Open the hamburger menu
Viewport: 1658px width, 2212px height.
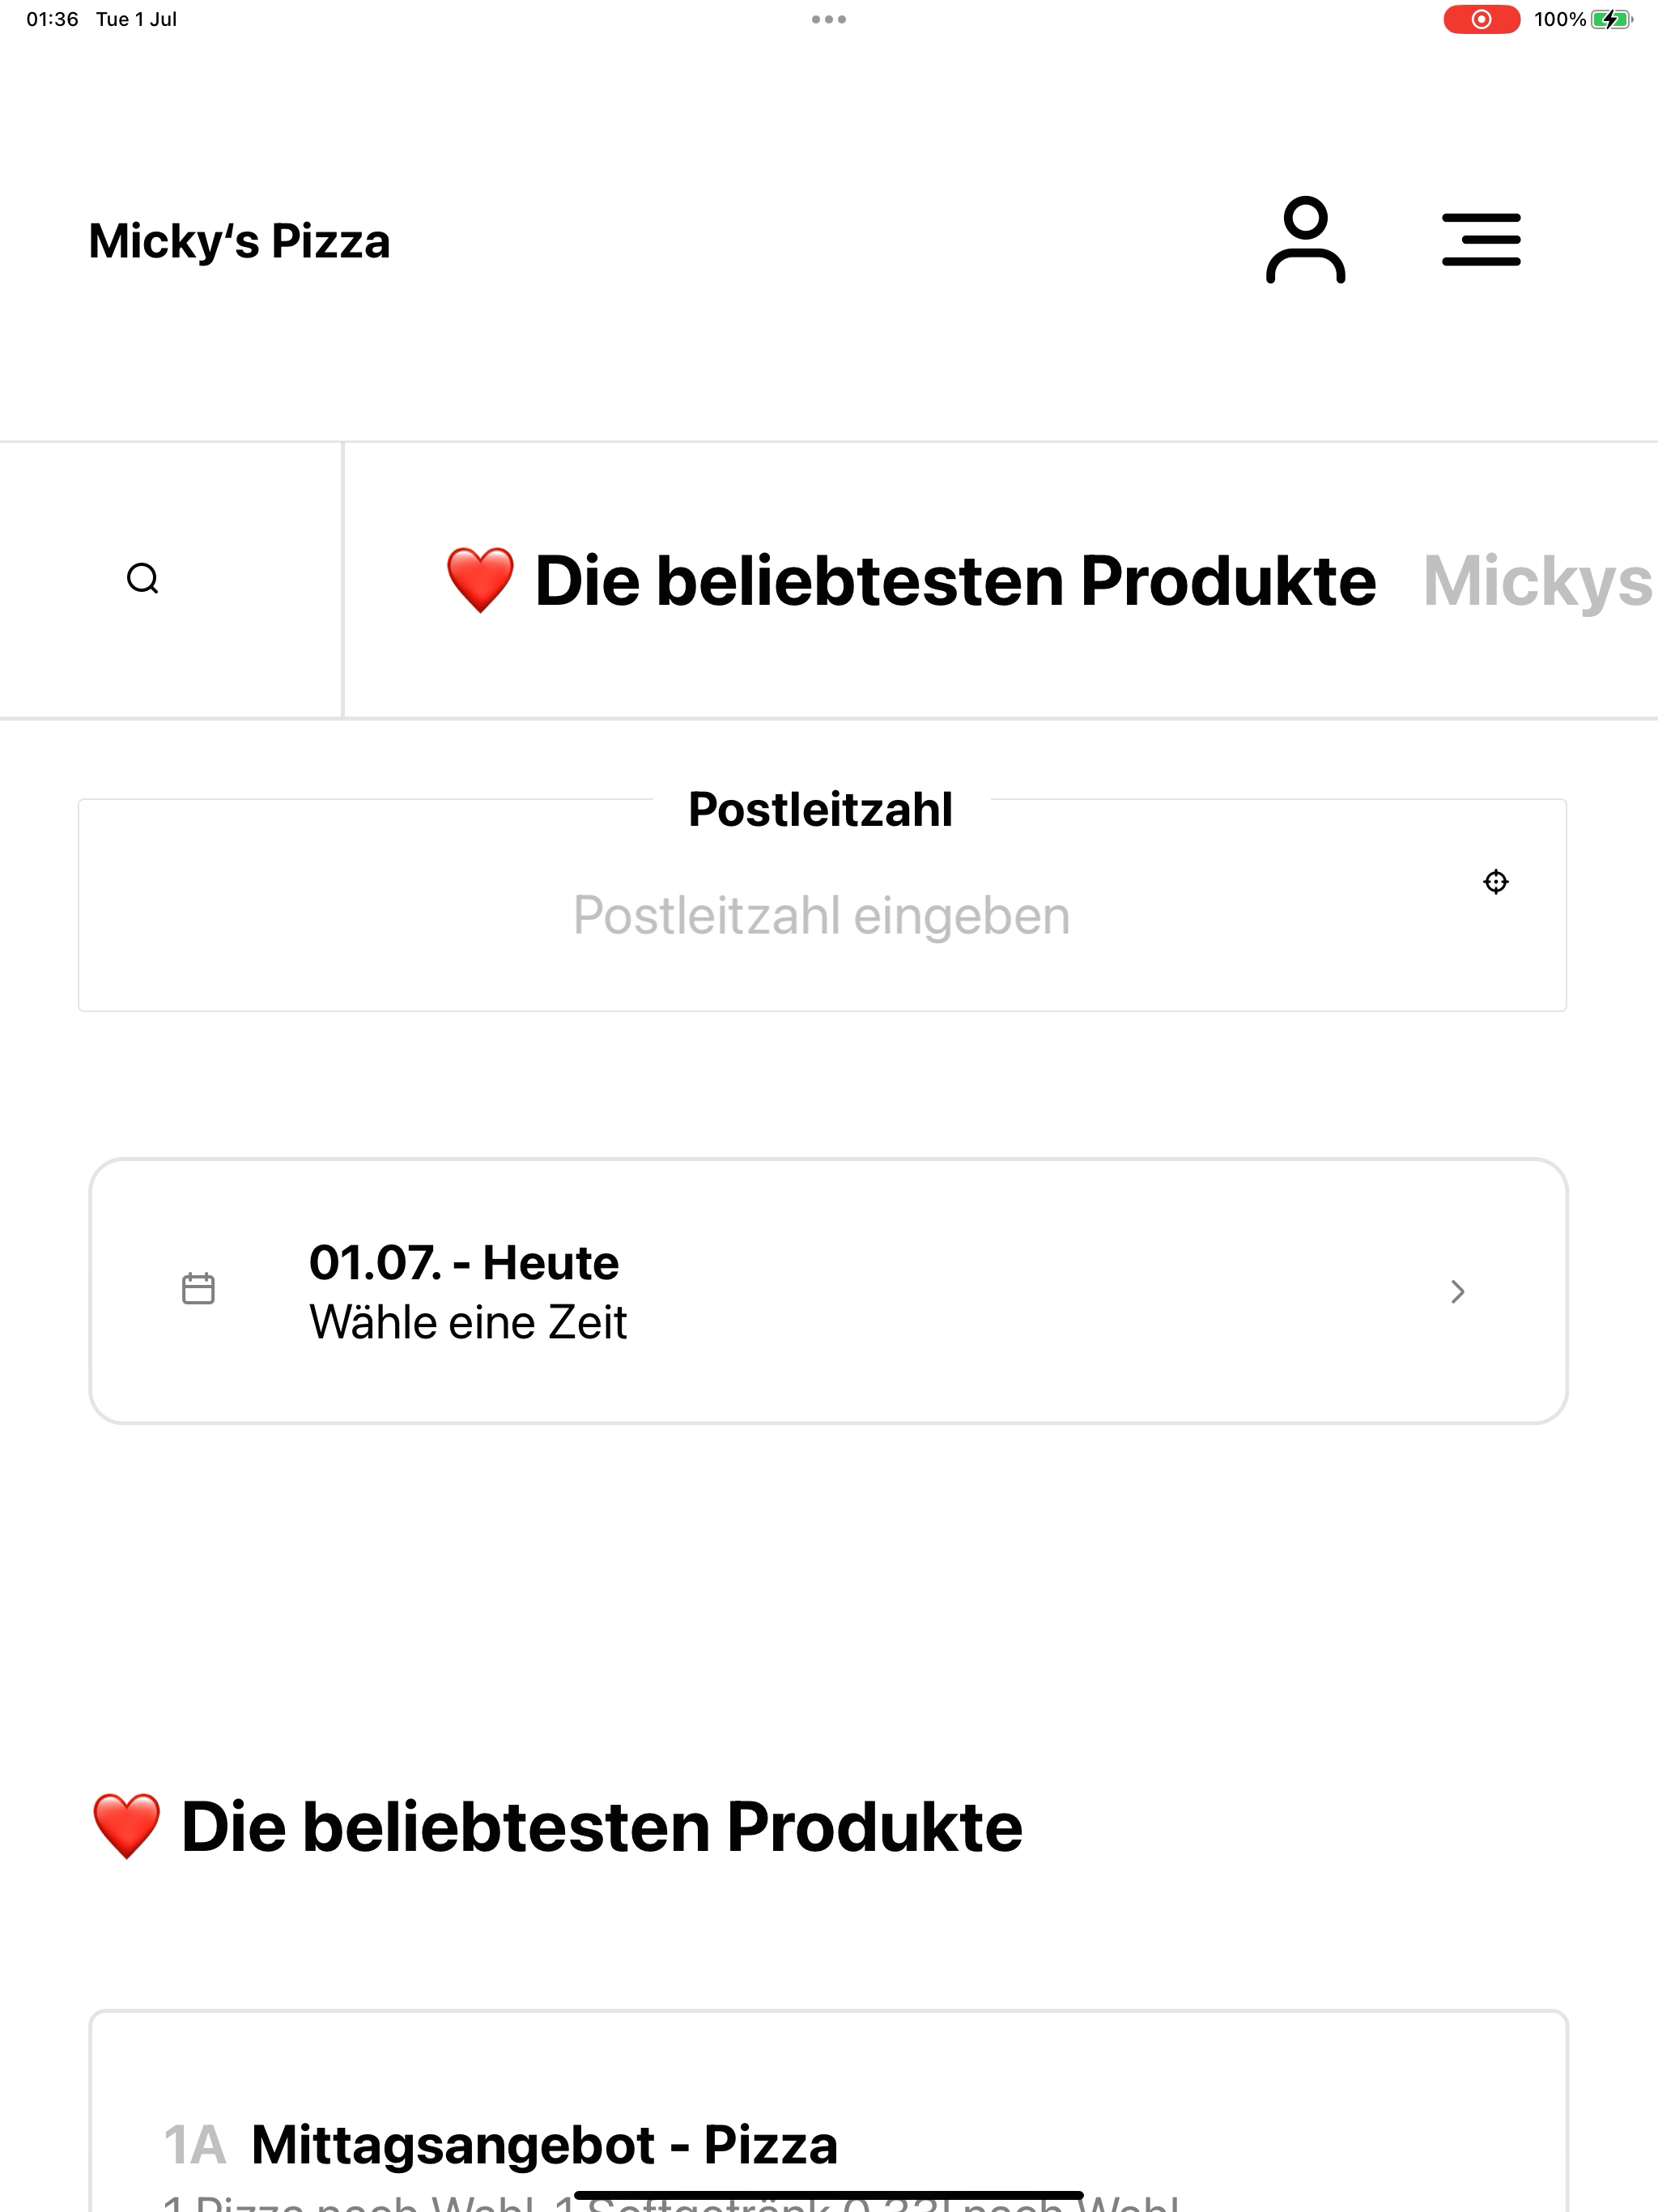(x=1481, y=240)
